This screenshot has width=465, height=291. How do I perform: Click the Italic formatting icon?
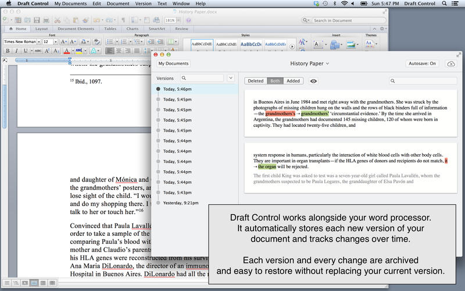click(16, 51)
